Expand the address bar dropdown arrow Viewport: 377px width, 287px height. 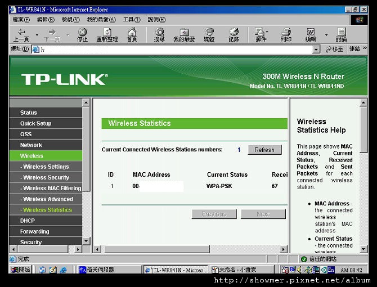(316, 50)
